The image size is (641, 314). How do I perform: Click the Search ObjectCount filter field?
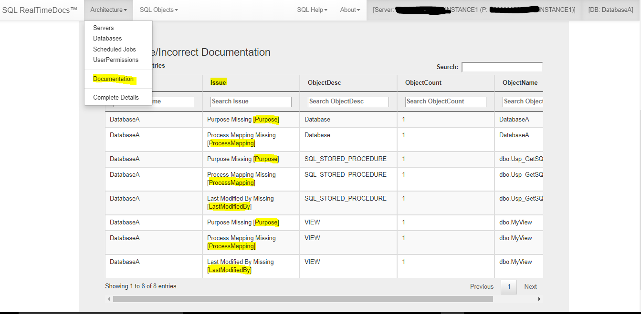pyautogui.click(x=446, y=101)
